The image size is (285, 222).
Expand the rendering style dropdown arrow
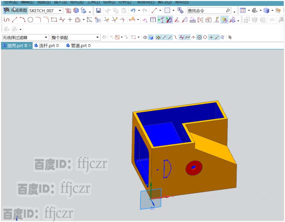coord(272,11)
